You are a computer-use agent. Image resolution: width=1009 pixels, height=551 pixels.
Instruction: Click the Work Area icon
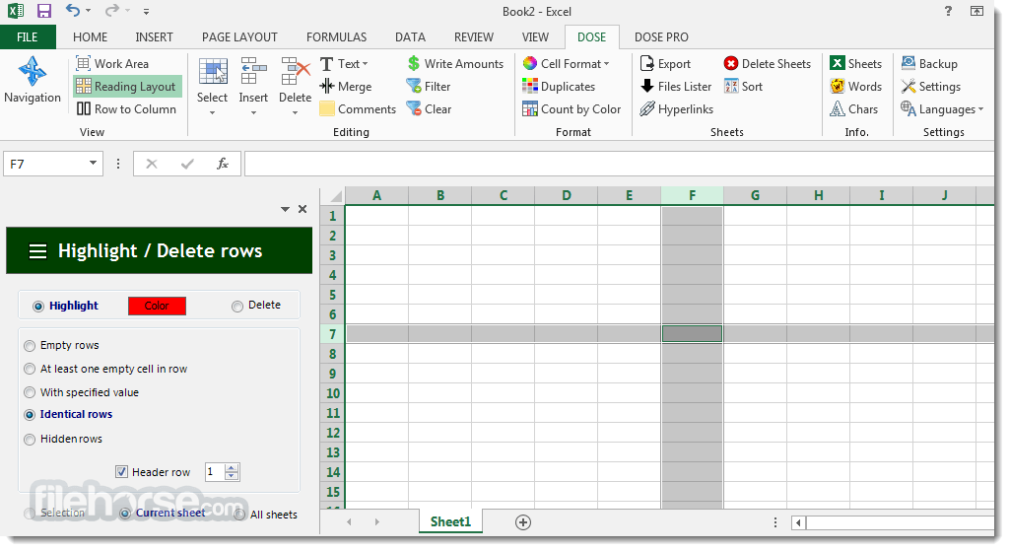point(83,63)
